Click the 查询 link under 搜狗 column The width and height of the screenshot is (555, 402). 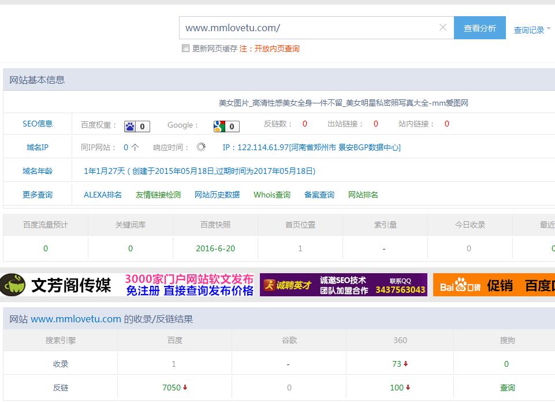[x=507, y=388]
